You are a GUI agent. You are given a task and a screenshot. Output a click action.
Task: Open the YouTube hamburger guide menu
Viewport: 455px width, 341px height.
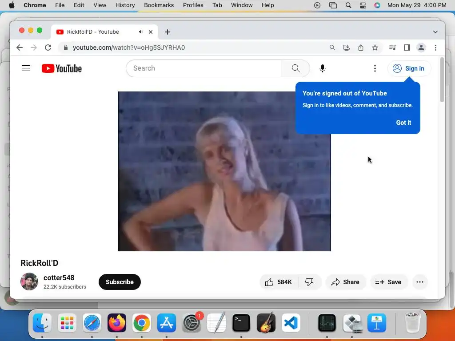26,68
